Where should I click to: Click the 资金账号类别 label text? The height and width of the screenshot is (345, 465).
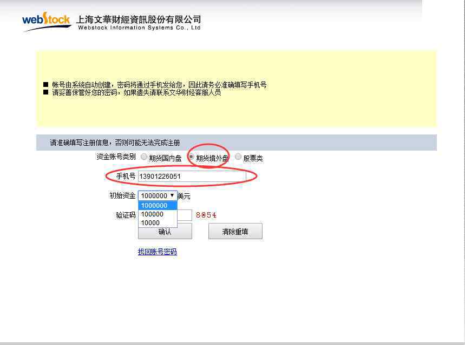tap(116, 157)
